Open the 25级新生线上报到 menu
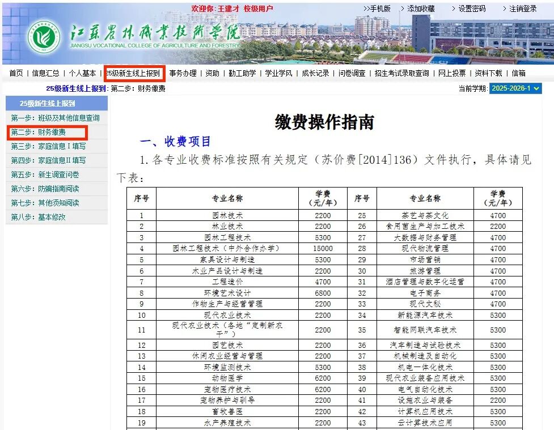Viewport: 554px width, 430px height. [134, 73]
